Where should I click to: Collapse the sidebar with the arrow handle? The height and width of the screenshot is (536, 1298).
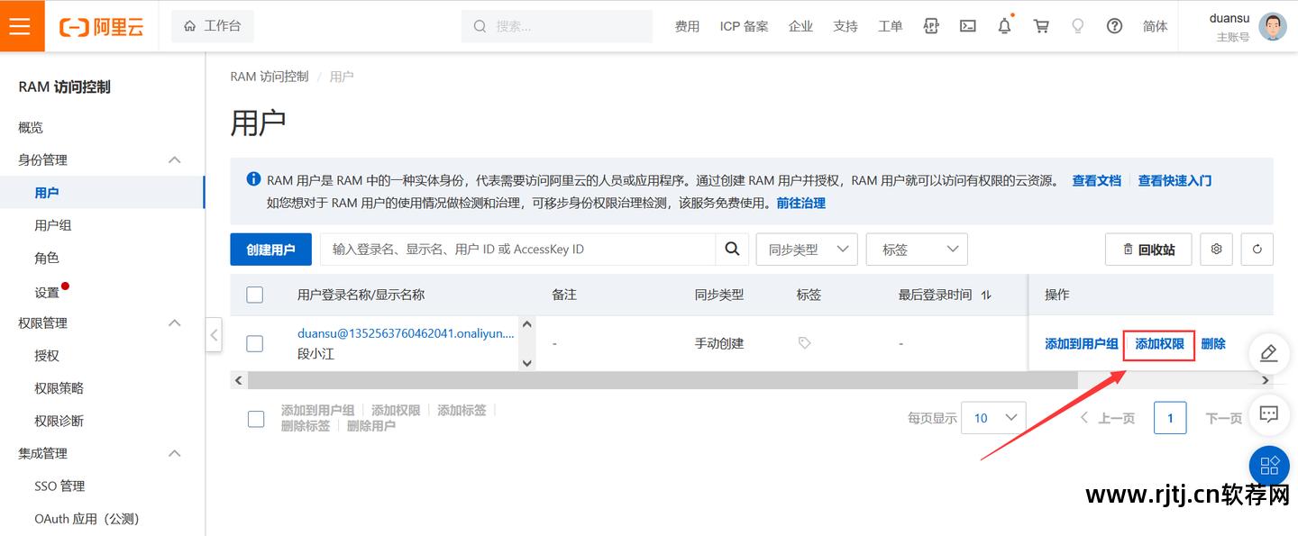coord(214,335)
